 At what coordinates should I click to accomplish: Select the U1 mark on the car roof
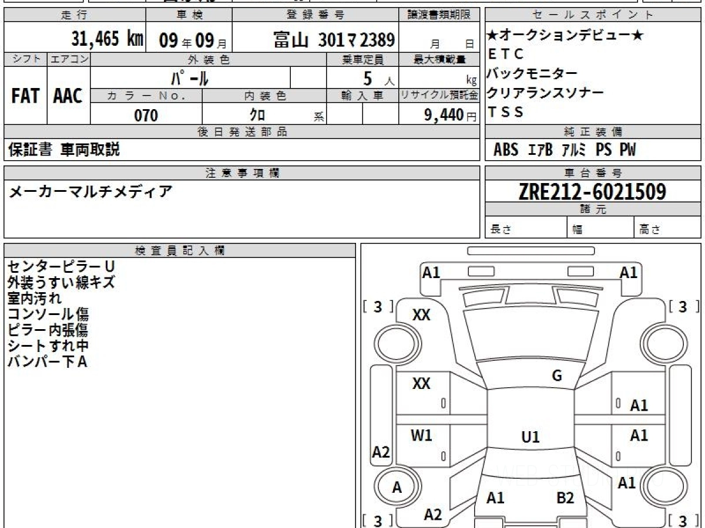point(530,437)
